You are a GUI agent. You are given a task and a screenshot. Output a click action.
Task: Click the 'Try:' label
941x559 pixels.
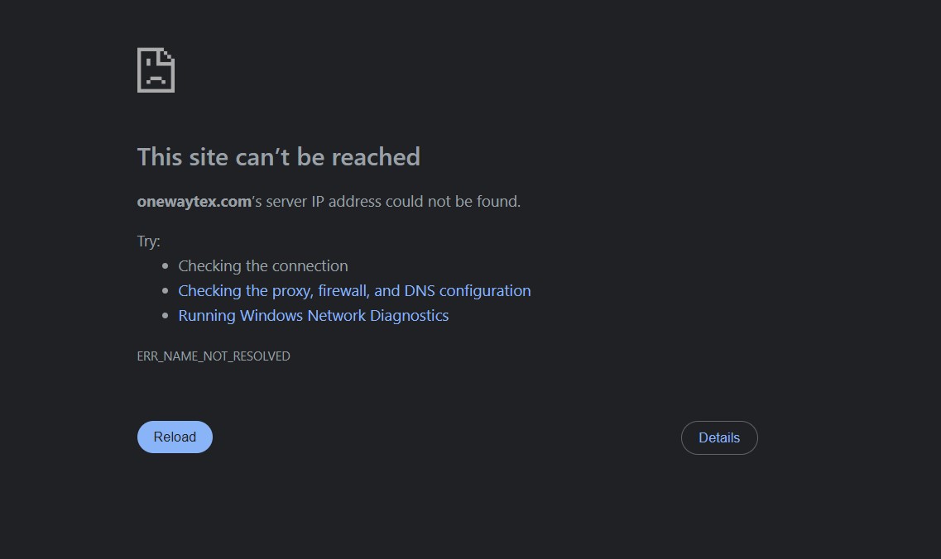[148, 241]
